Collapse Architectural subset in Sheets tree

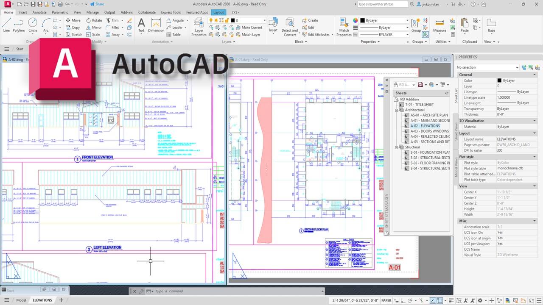click(x=396, y=110)
